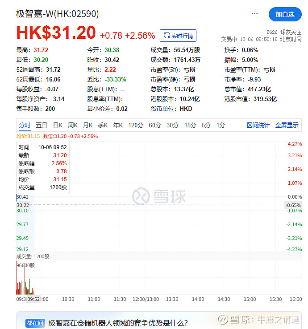
Task: Click the 货币单位 HKD value
Action: click(186, 109)
